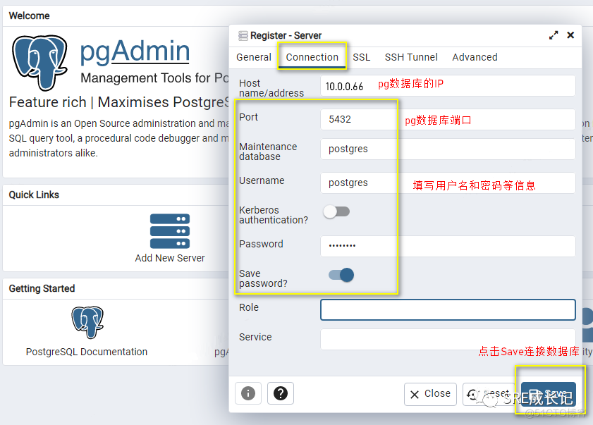
Task: Open PostgreSQL Documentation elephant icon
Action: (x=87, y=322)
